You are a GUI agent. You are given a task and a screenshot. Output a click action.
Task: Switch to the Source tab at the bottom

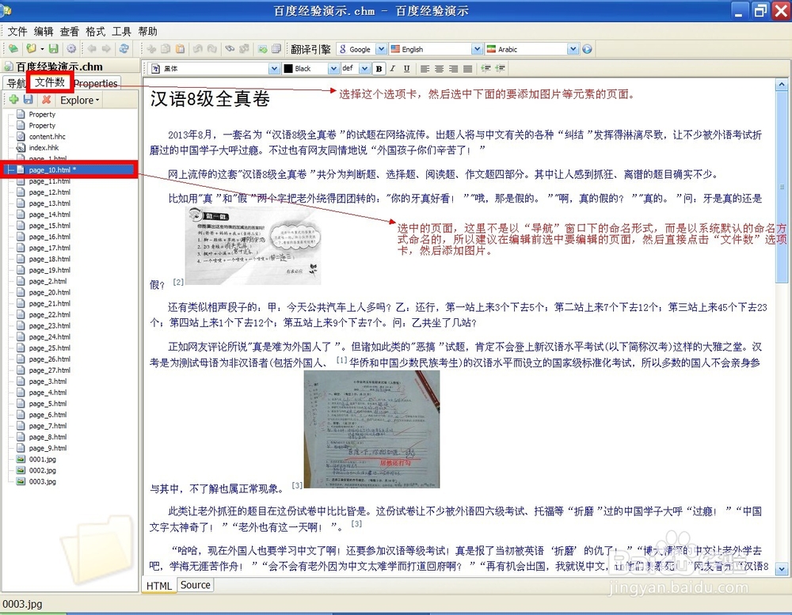coord(195,585)
